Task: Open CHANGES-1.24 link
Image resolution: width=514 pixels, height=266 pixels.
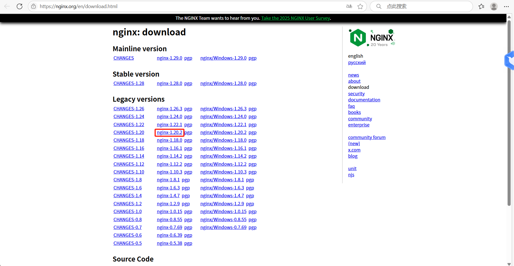Action: 129,116
